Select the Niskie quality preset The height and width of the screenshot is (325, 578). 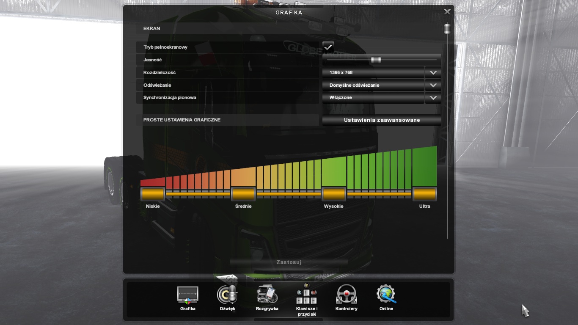[x=153, y=194]
